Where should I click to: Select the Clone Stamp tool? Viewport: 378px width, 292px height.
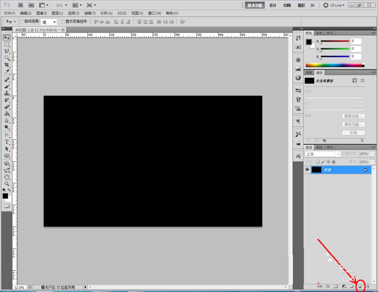pyautogui.click(x=7, y=93)
